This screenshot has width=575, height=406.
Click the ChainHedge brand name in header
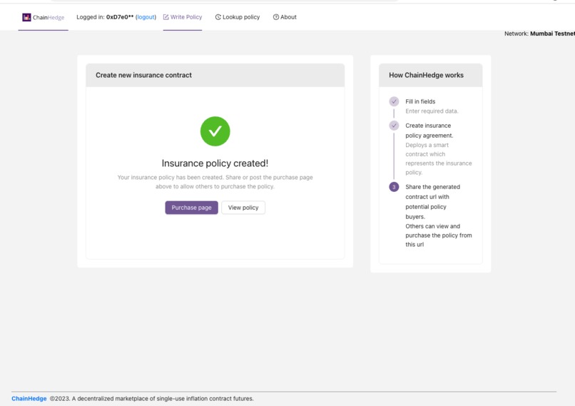click(49, 17)
